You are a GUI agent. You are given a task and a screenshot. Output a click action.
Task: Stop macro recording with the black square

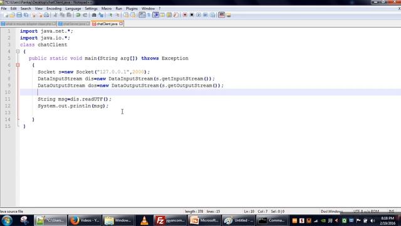point(192,15)
